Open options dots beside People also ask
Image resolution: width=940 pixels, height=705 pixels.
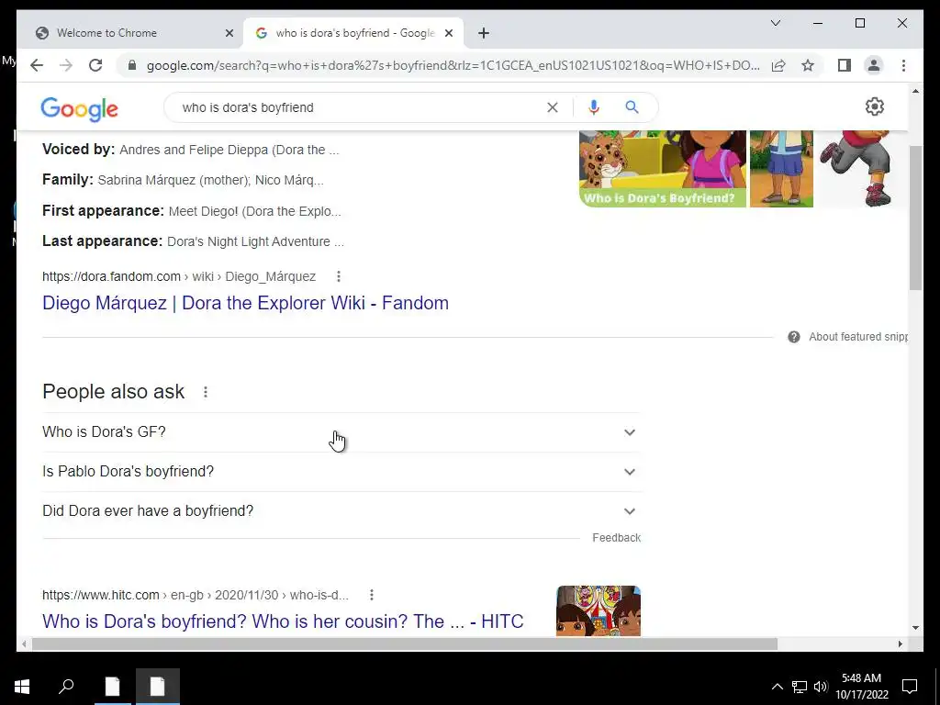[x=205, y=392]
